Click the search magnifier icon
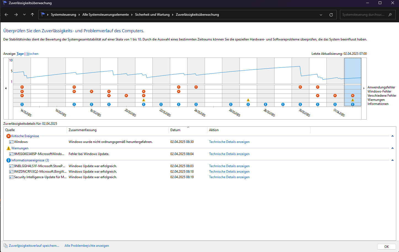 (x=390, y=15)
